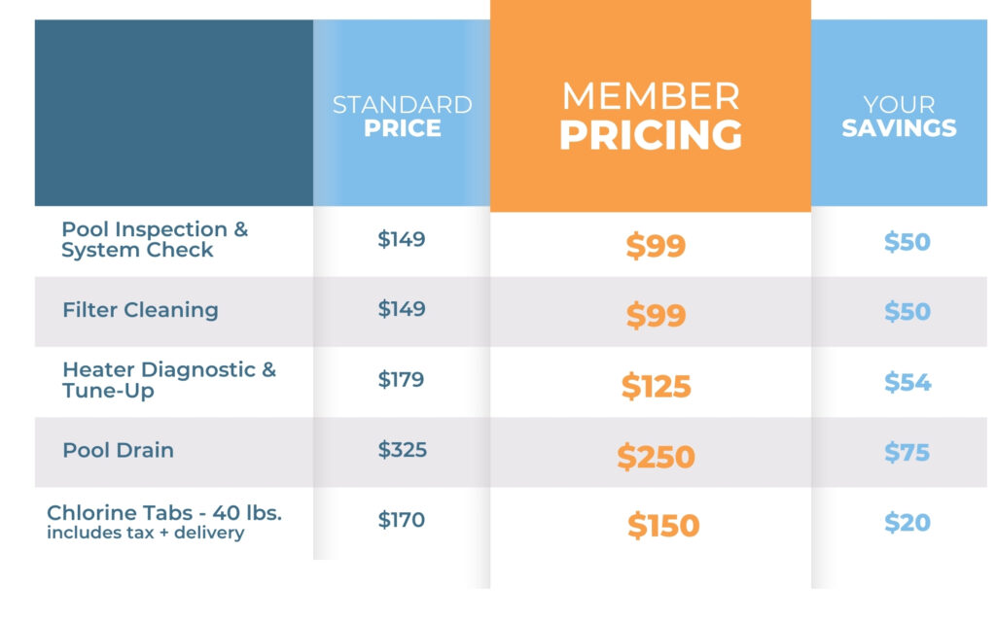
Task: Select the Pool Inspection & System Check row label
Action: [155, 239]
